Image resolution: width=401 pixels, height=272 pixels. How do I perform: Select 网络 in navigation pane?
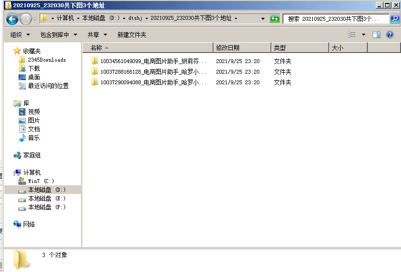tap(29, 224)
